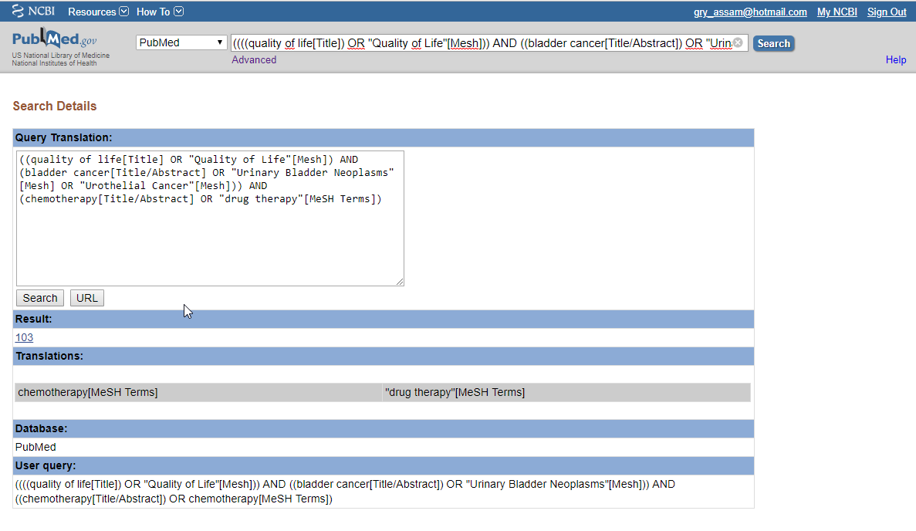Click inside the Query Translation text area
The width and height of the screenshot is (916, 531).
pyautogui.click(x=210, y=218)
